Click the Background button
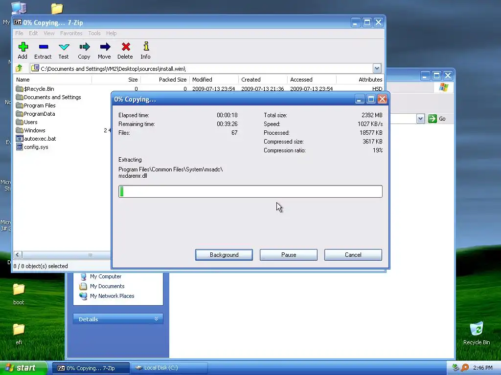 (x=224, y=255)
